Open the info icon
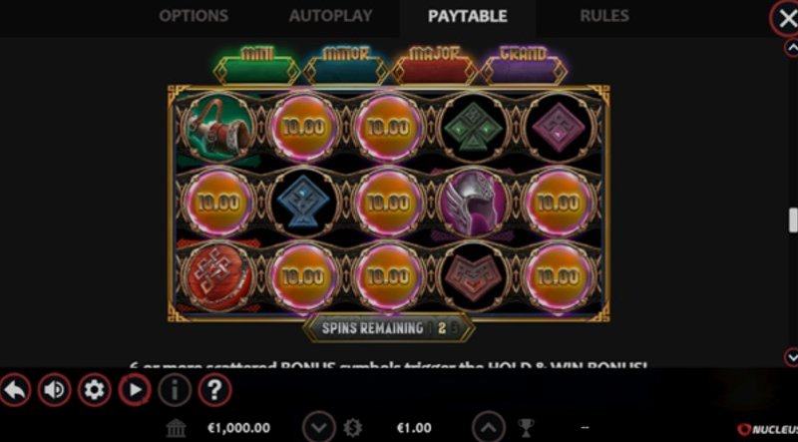798x442 pixels. click(x=175, y=390)
